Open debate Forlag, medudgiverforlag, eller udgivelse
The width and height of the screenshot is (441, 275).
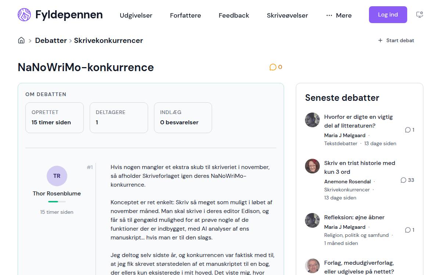tap(359, 267)
